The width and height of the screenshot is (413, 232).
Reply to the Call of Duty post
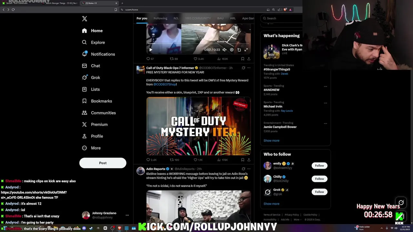coord(152,160)
